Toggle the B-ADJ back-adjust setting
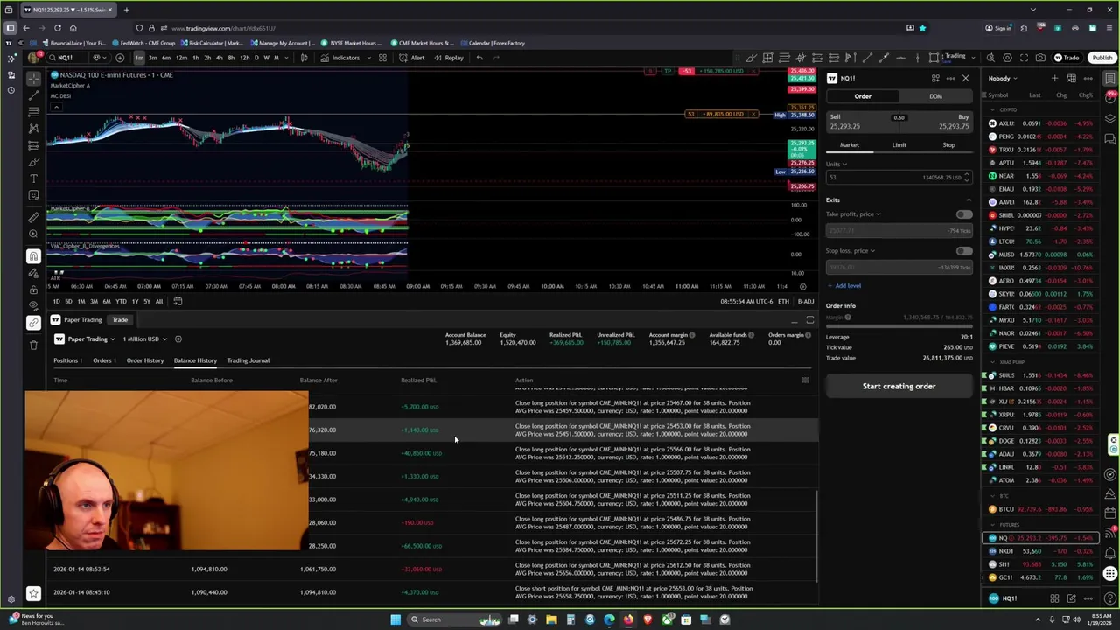Image resolution: width=1120 pixels, height=630 pixels. [806, 302]
